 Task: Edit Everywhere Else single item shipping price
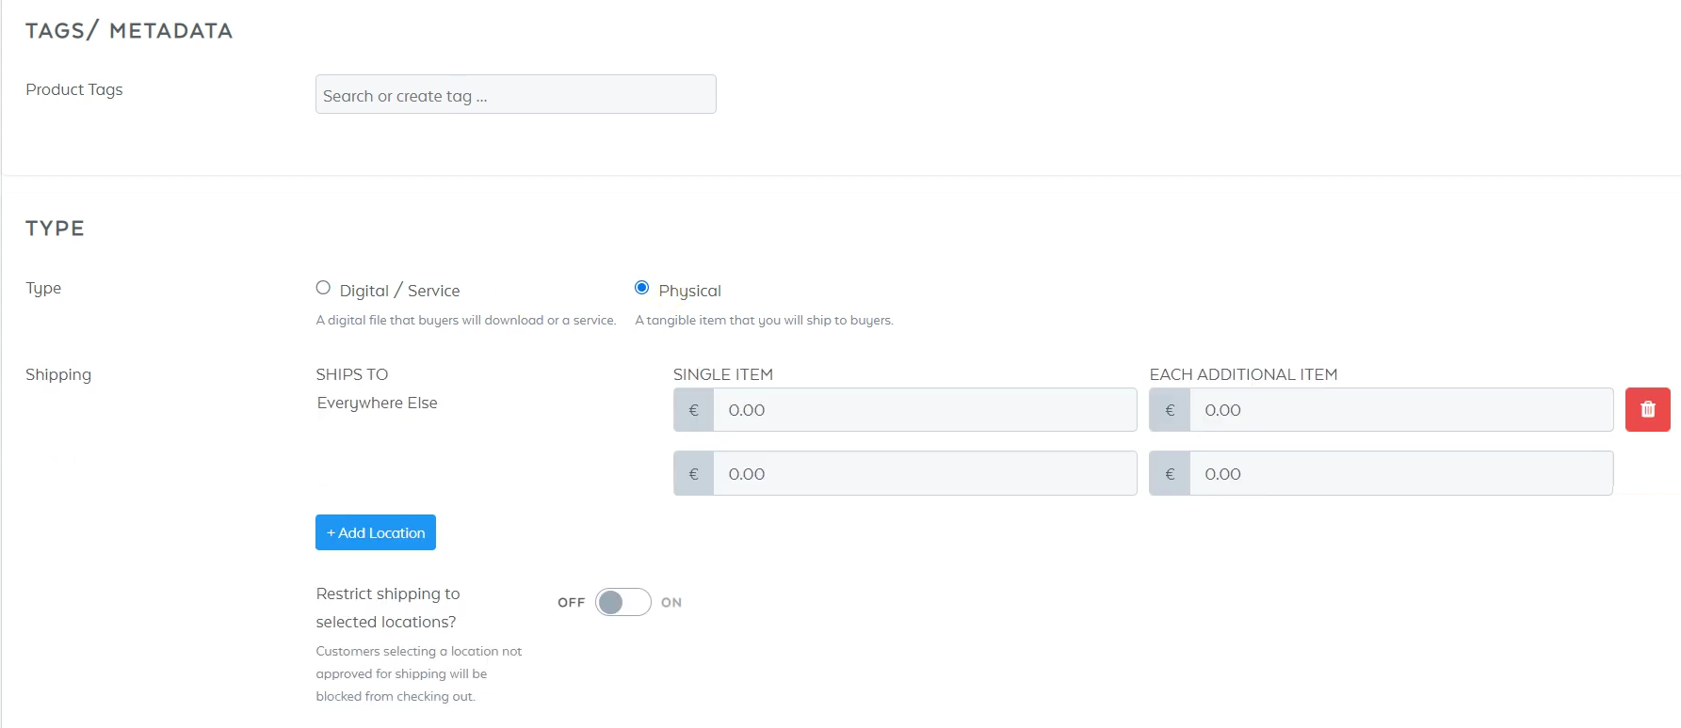(923, 410)
